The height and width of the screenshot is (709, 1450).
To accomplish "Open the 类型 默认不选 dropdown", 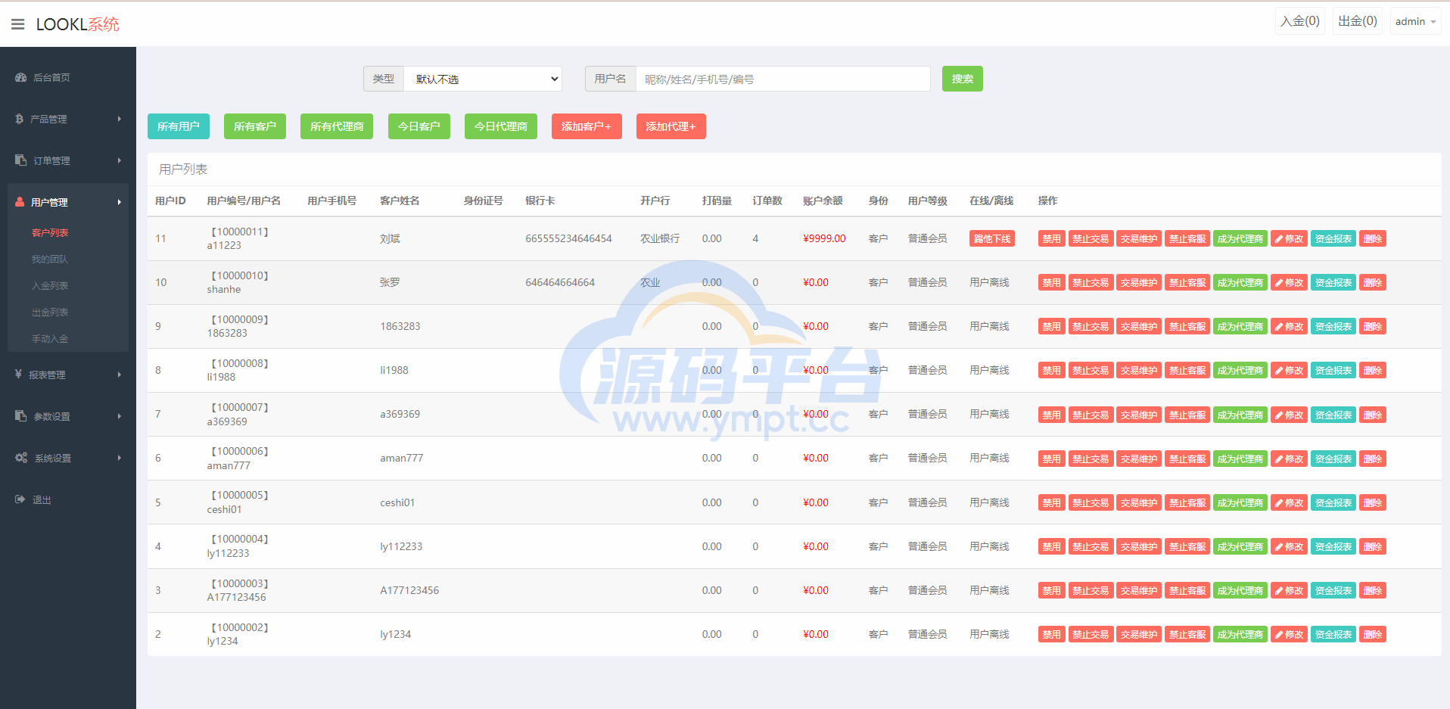I will coord(483,79).
